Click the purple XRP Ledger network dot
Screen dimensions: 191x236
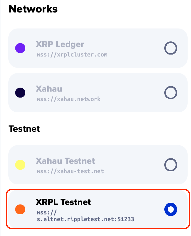click(x=20, y=48)
